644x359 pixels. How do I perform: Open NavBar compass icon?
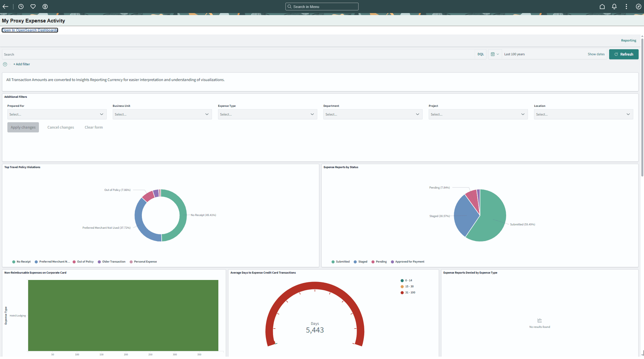point(638,6)
